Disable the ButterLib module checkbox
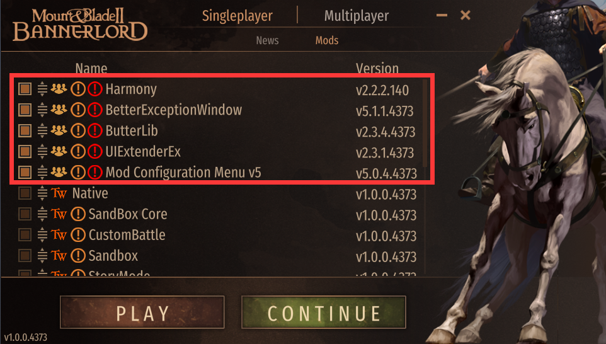 [25, 130]
